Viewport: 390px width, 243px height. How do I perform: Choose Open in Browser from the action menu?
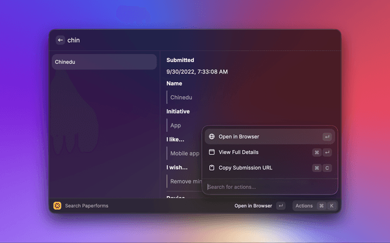tap(239, 137)
